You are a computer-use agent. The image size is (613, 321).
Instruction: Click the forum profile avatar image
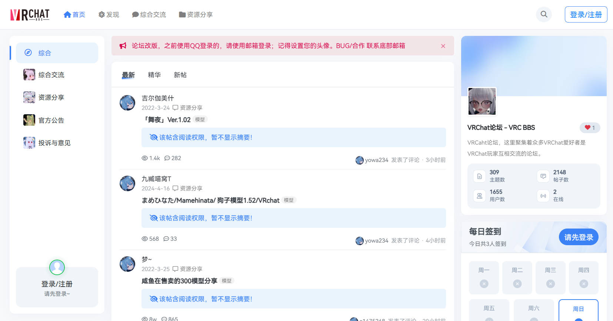(482, 101)
